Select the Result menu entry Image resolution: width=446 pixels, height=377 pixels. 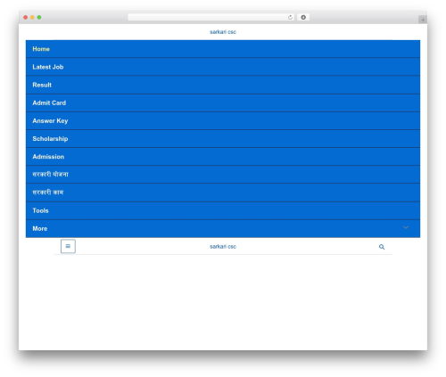pos(223,85)
